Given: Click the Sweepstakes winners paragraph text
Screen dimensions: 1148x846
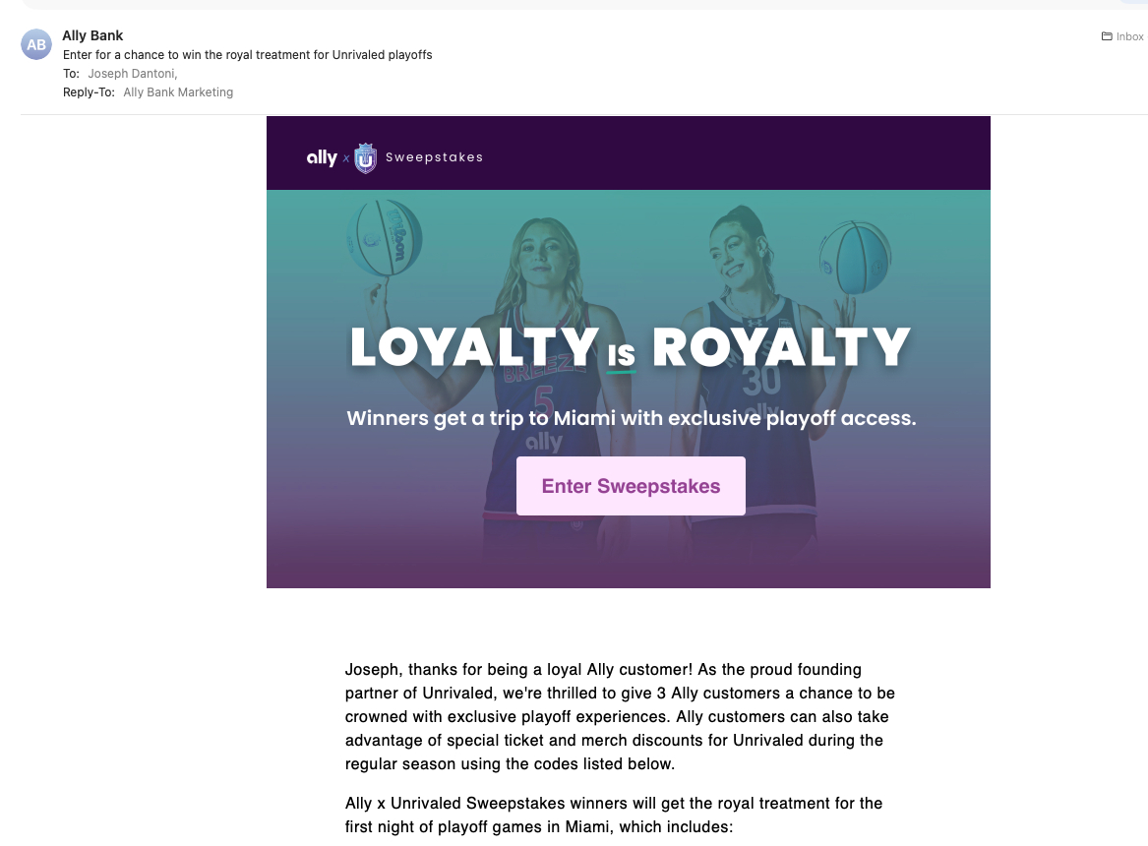Looking at the screenshot, I should [614, 815].
